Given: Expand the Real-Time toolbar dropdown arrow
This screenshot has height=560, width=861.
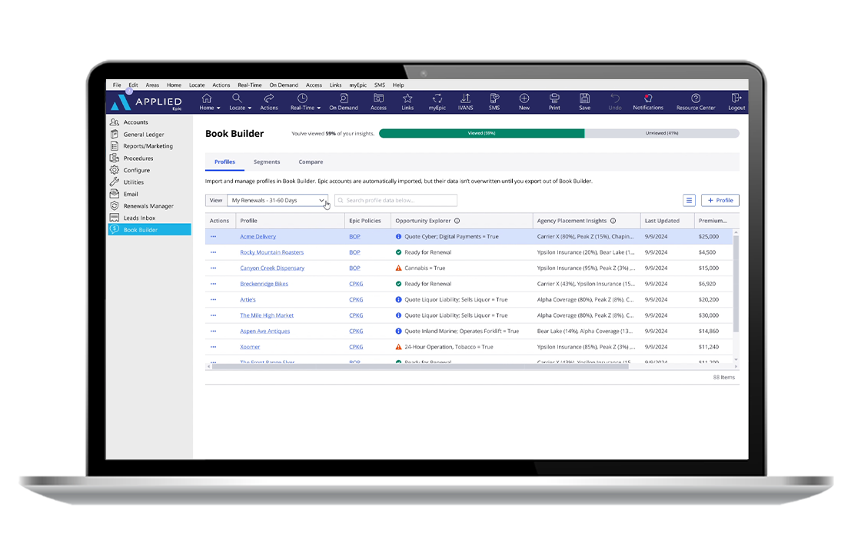Looking at the screenshot, I should [x=318, y=108].
